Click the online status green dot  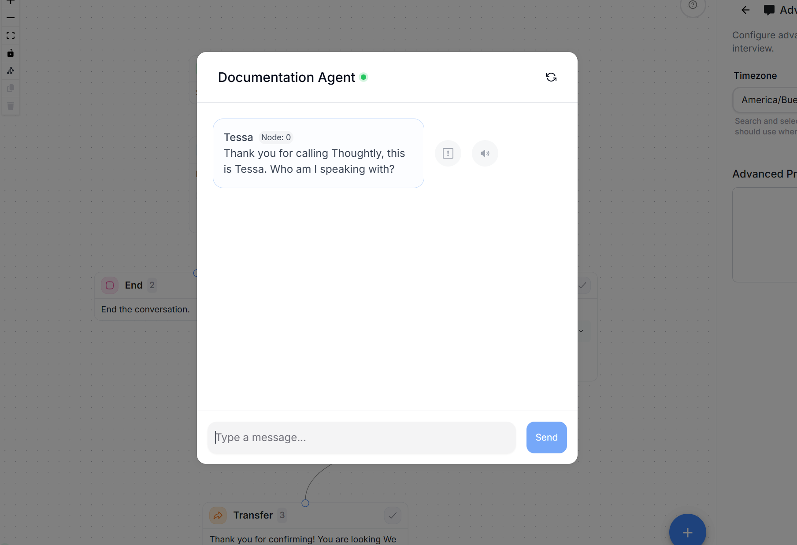pos(363,77)
